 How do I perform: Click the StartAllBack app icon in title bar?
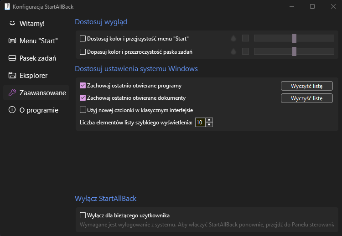[x=7, y=6]
